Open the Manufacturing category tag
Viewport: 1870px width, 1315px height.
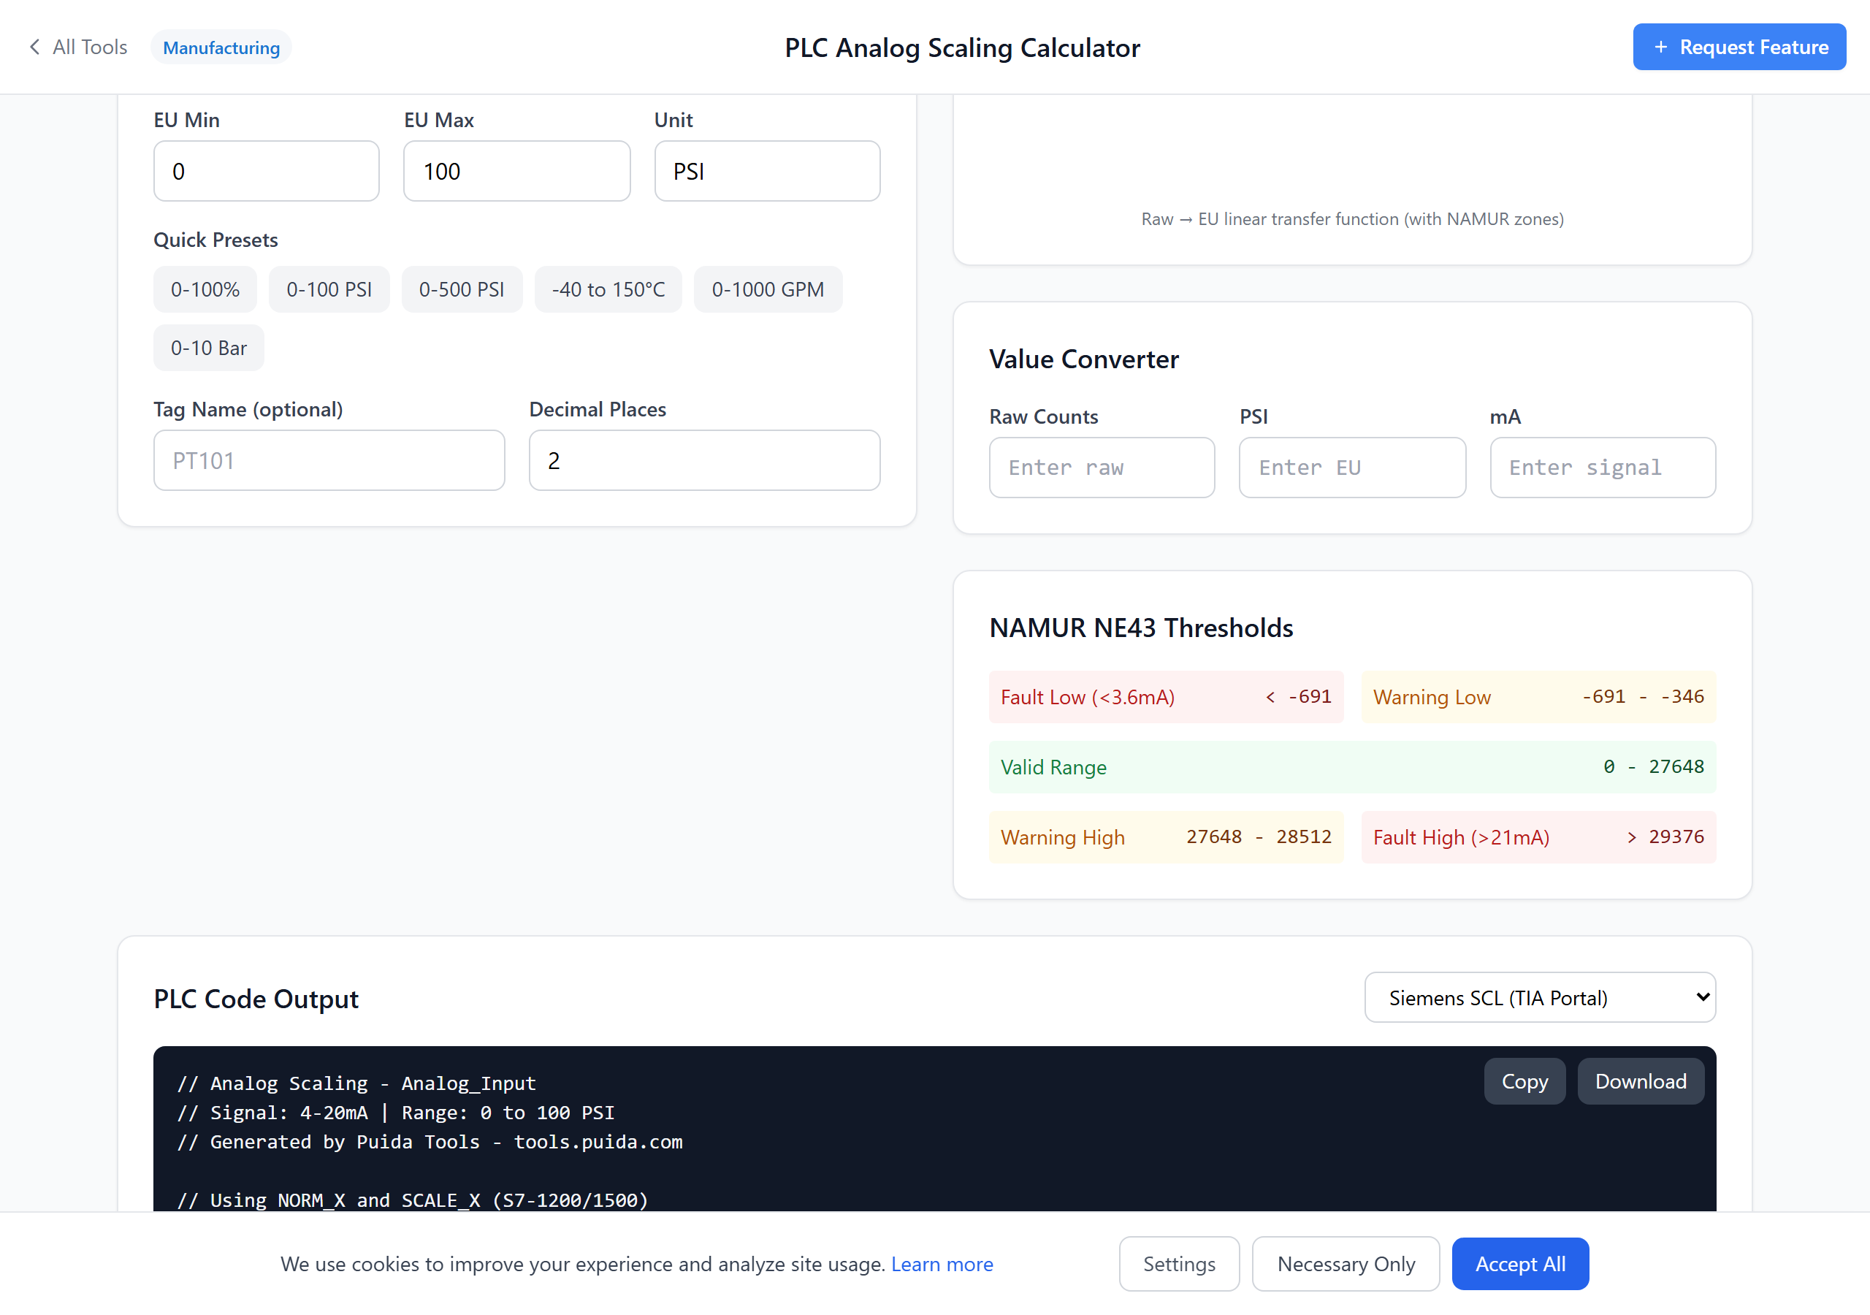221,47
